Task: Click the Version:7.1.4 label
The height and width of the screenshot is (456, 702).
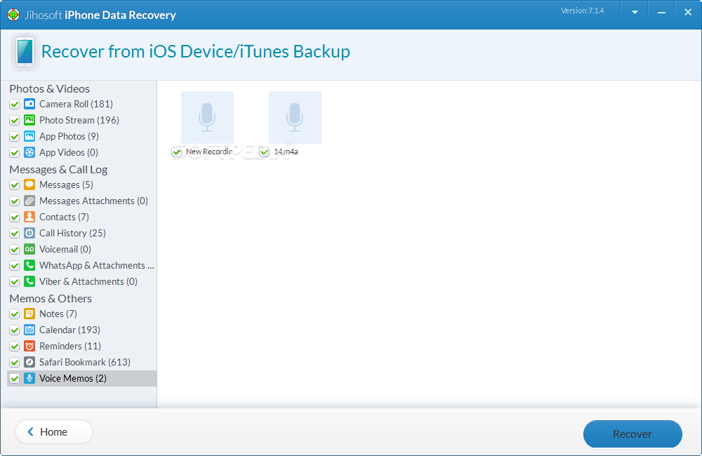Action: (x=582, y=11)
